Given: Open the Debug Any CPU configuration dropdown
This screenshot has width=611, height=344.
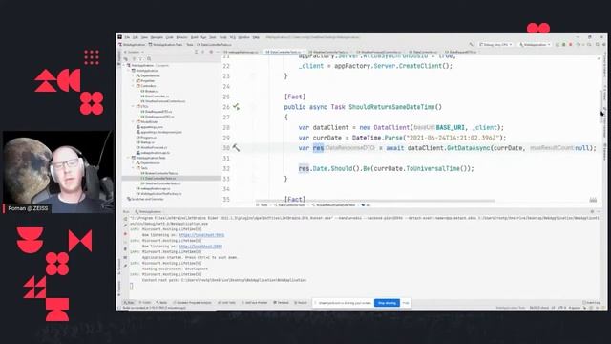Looking at the screenshot, I should coord(495,45).
